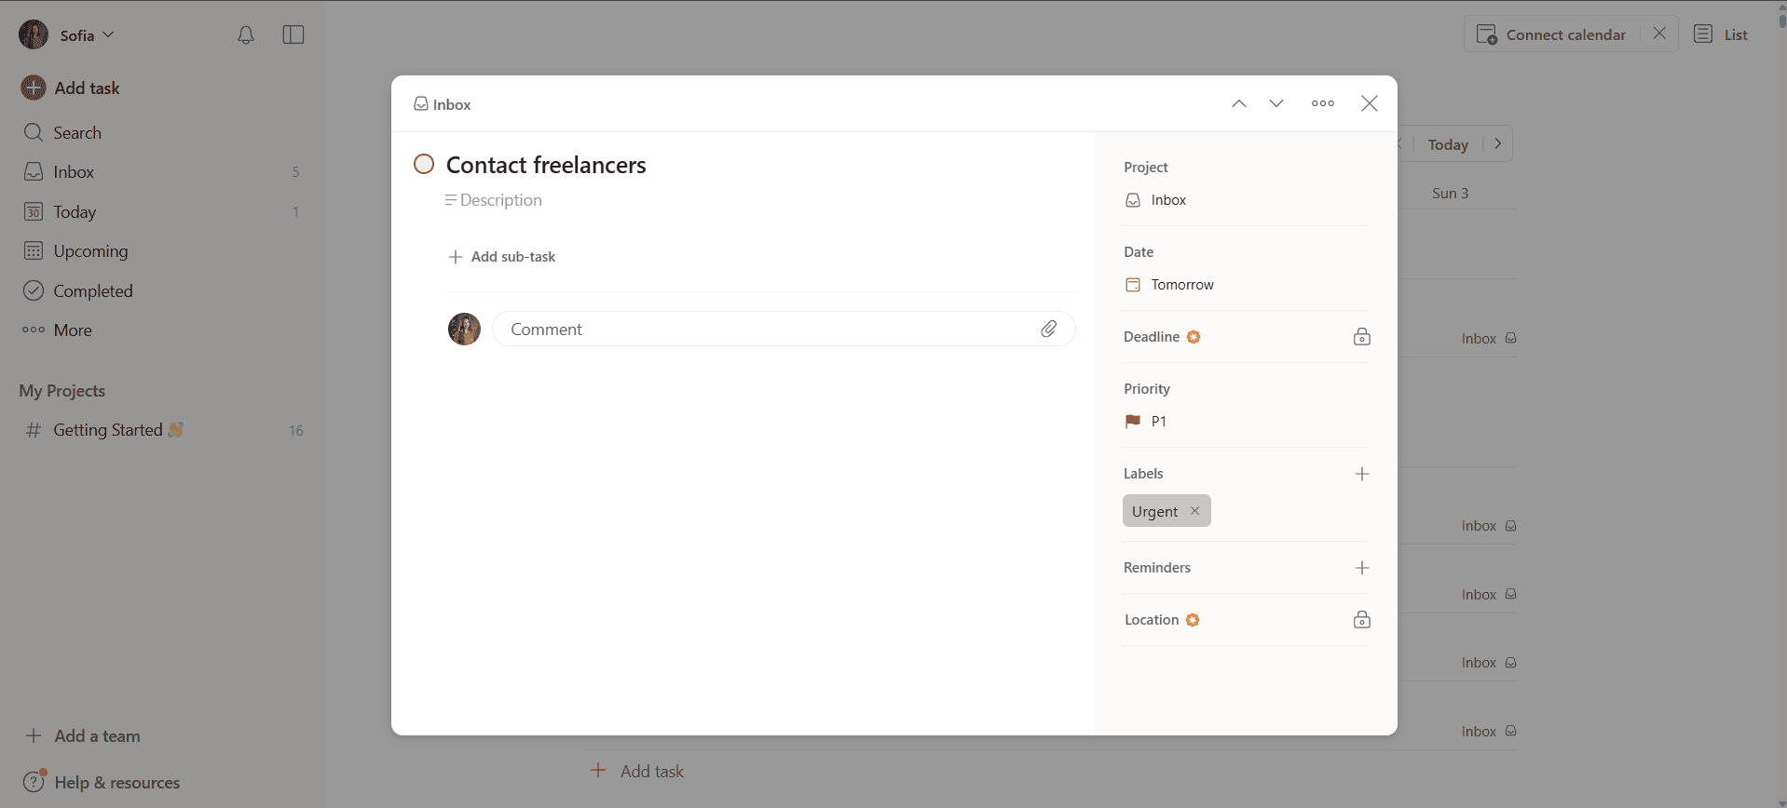Add a label with the plus icon
The height and width of the screenshot is (808, 1787).
click(1362, 474)
